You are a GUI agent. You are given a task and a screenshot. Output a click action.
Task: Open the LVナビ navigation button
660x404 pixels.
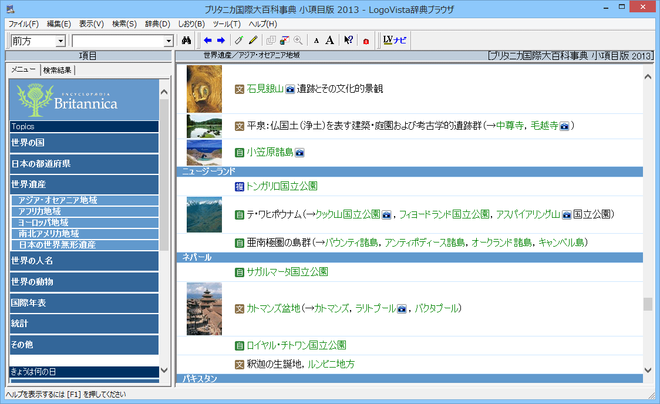(x=394, y=41)
